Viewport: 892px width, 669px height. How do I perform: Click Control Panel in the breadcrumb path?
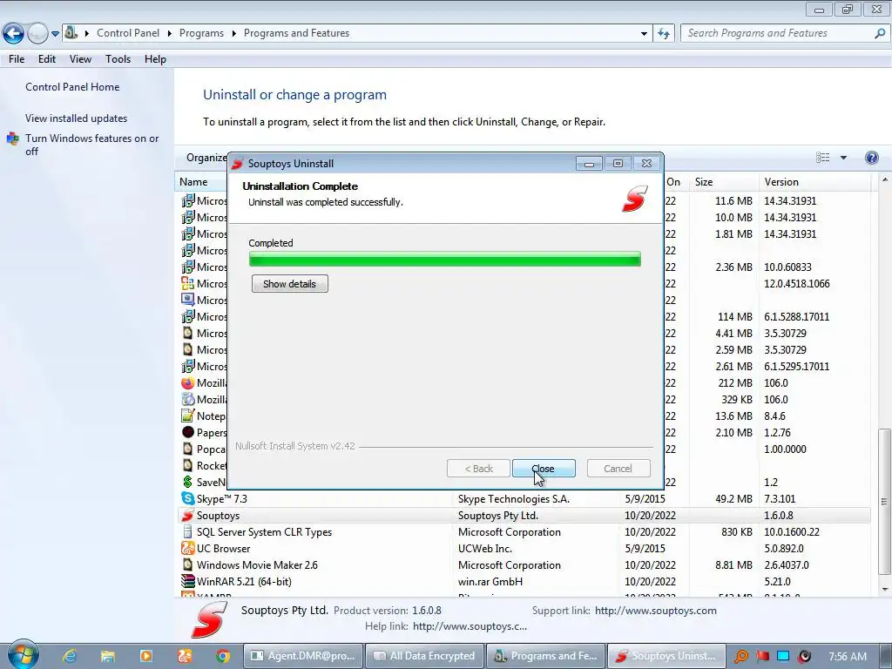tap(128, 33)
